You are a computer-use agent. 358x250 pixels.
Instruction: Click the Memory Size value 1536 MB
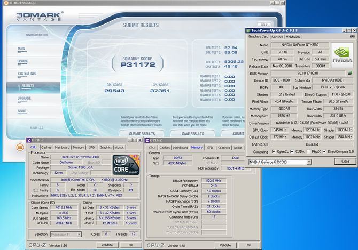click(284, 116)
